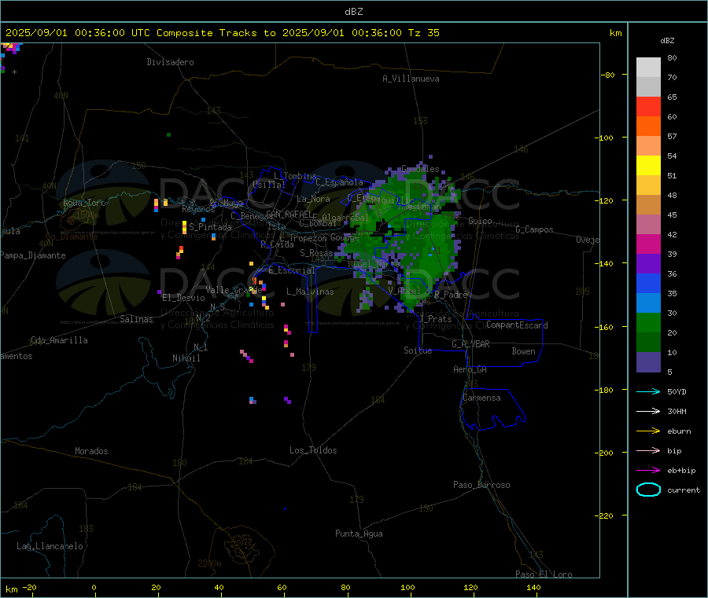Select the purple 10 dBZ color swatch
The height and width of the screenshot is (598, 708).
tap(648, 362)
